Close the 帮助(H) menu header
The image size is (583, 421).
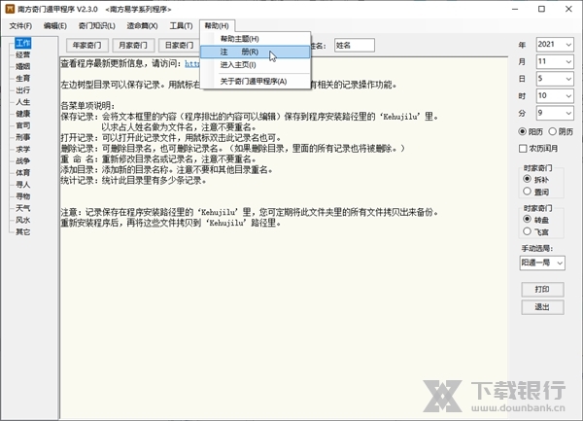[x=217, y=25]
